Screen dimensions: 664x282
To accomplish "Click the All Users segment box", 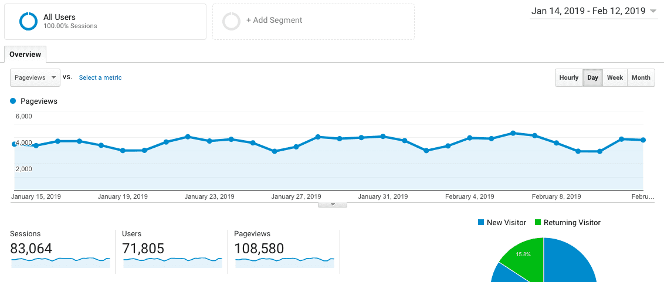I will pos(106,22).
